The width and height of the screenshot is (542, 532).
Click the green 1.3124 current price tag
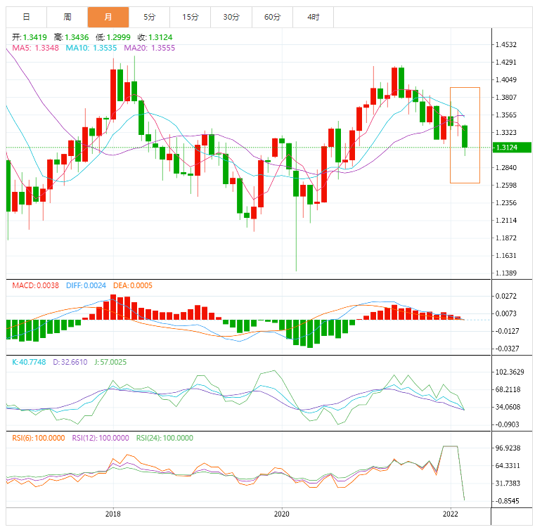click(511, 148)
